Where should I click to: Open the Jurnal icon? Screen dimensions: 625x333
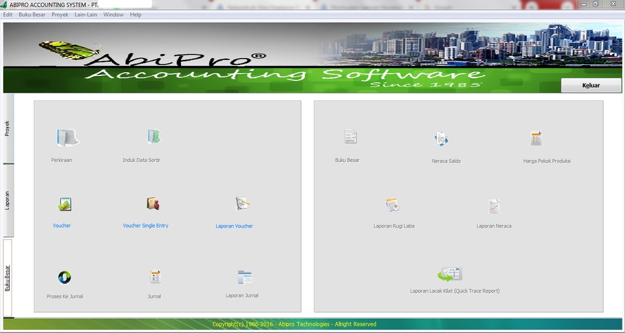point(155,276)
